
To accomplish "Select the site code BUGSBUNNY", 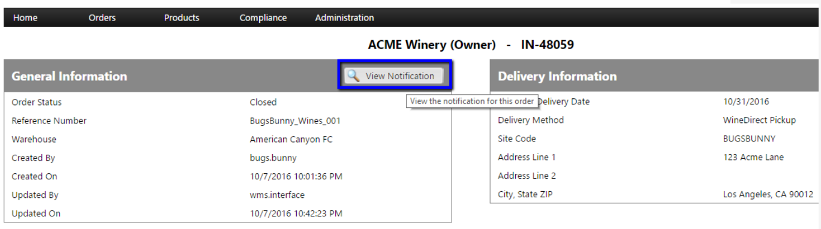I will (750, 138).
